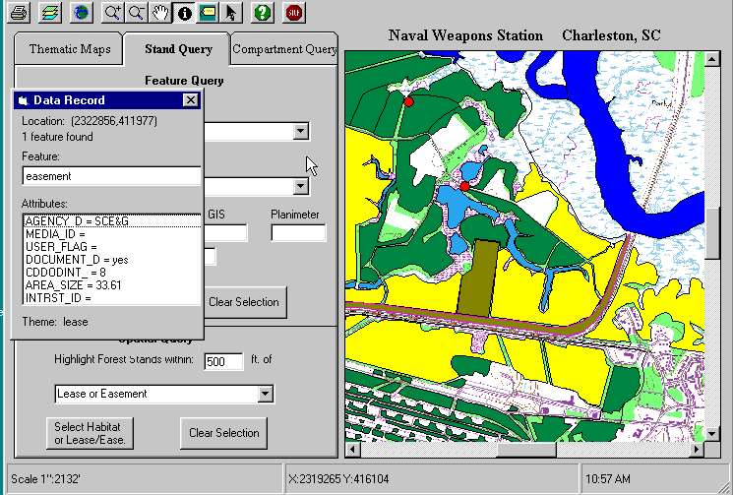Click map vertical scrollbar down arrow
The height and width of the screenshot is (495, 733).
[x=712, y=434]
